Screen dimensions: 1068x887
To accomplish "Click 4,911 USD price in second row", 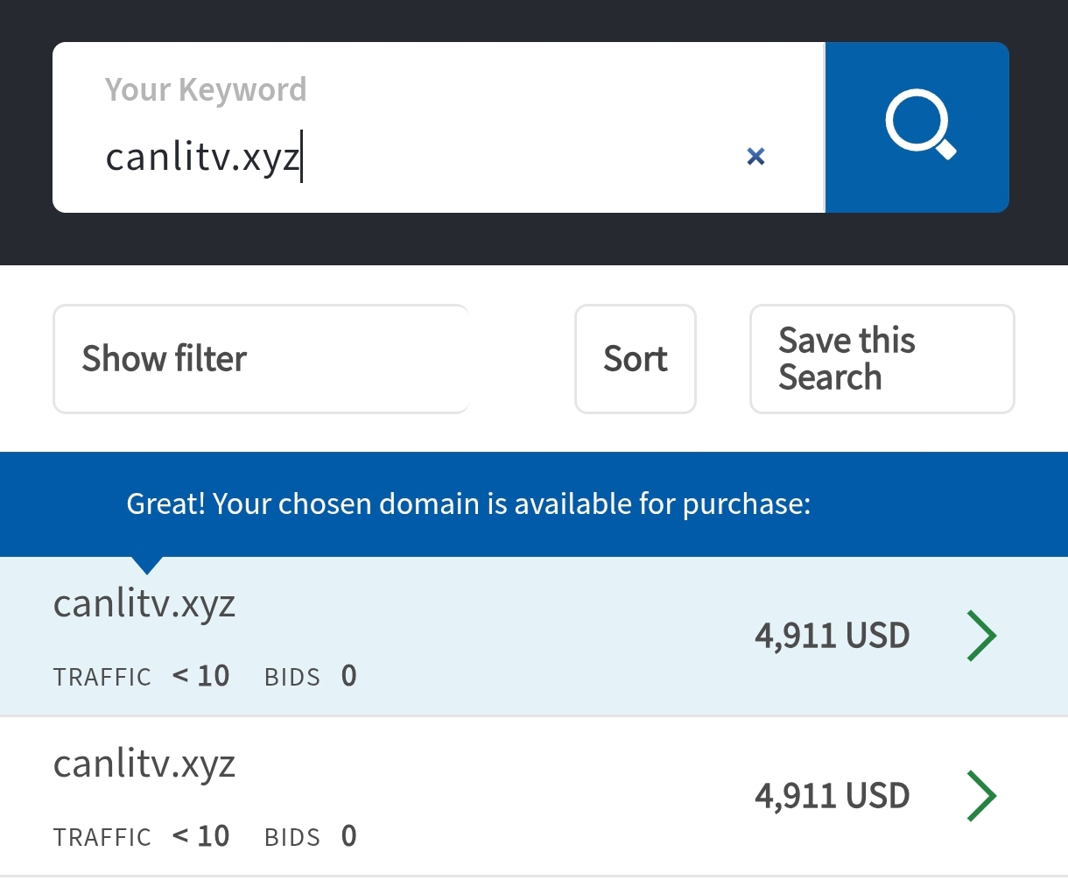I will 833,796.
